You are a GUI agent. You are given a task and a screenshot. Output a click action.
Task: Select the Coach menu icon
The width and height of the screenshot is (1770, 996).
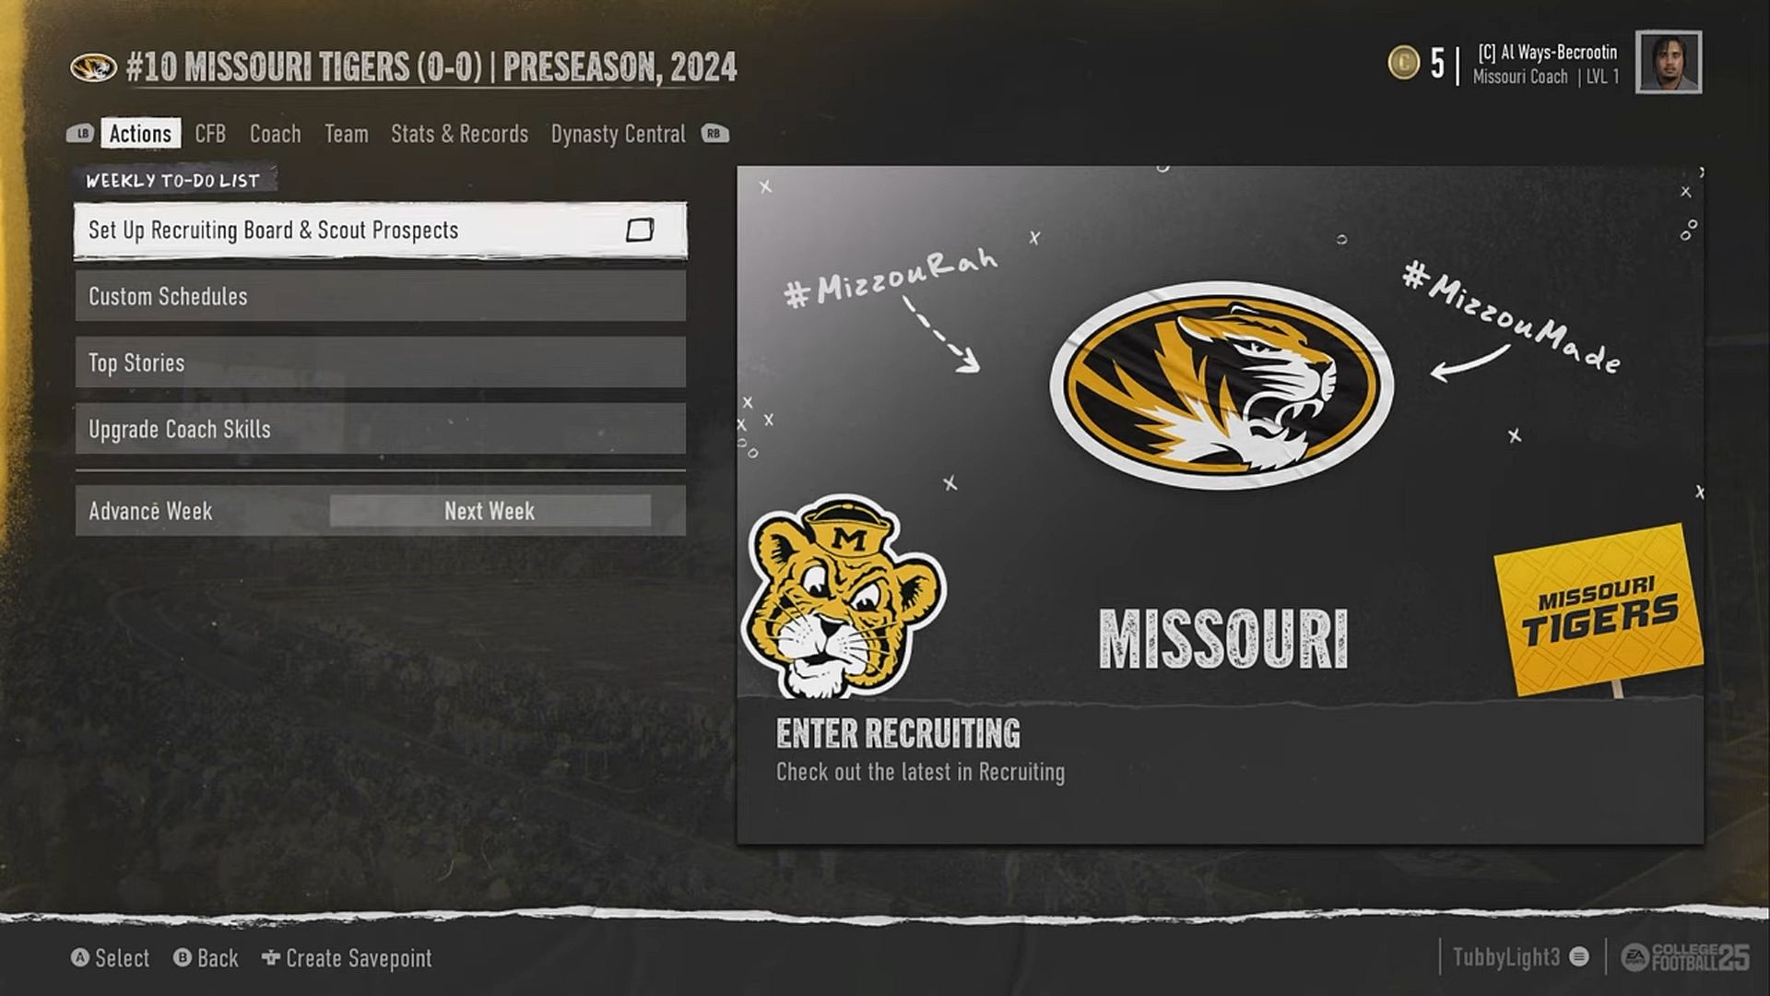click(274, 133)
